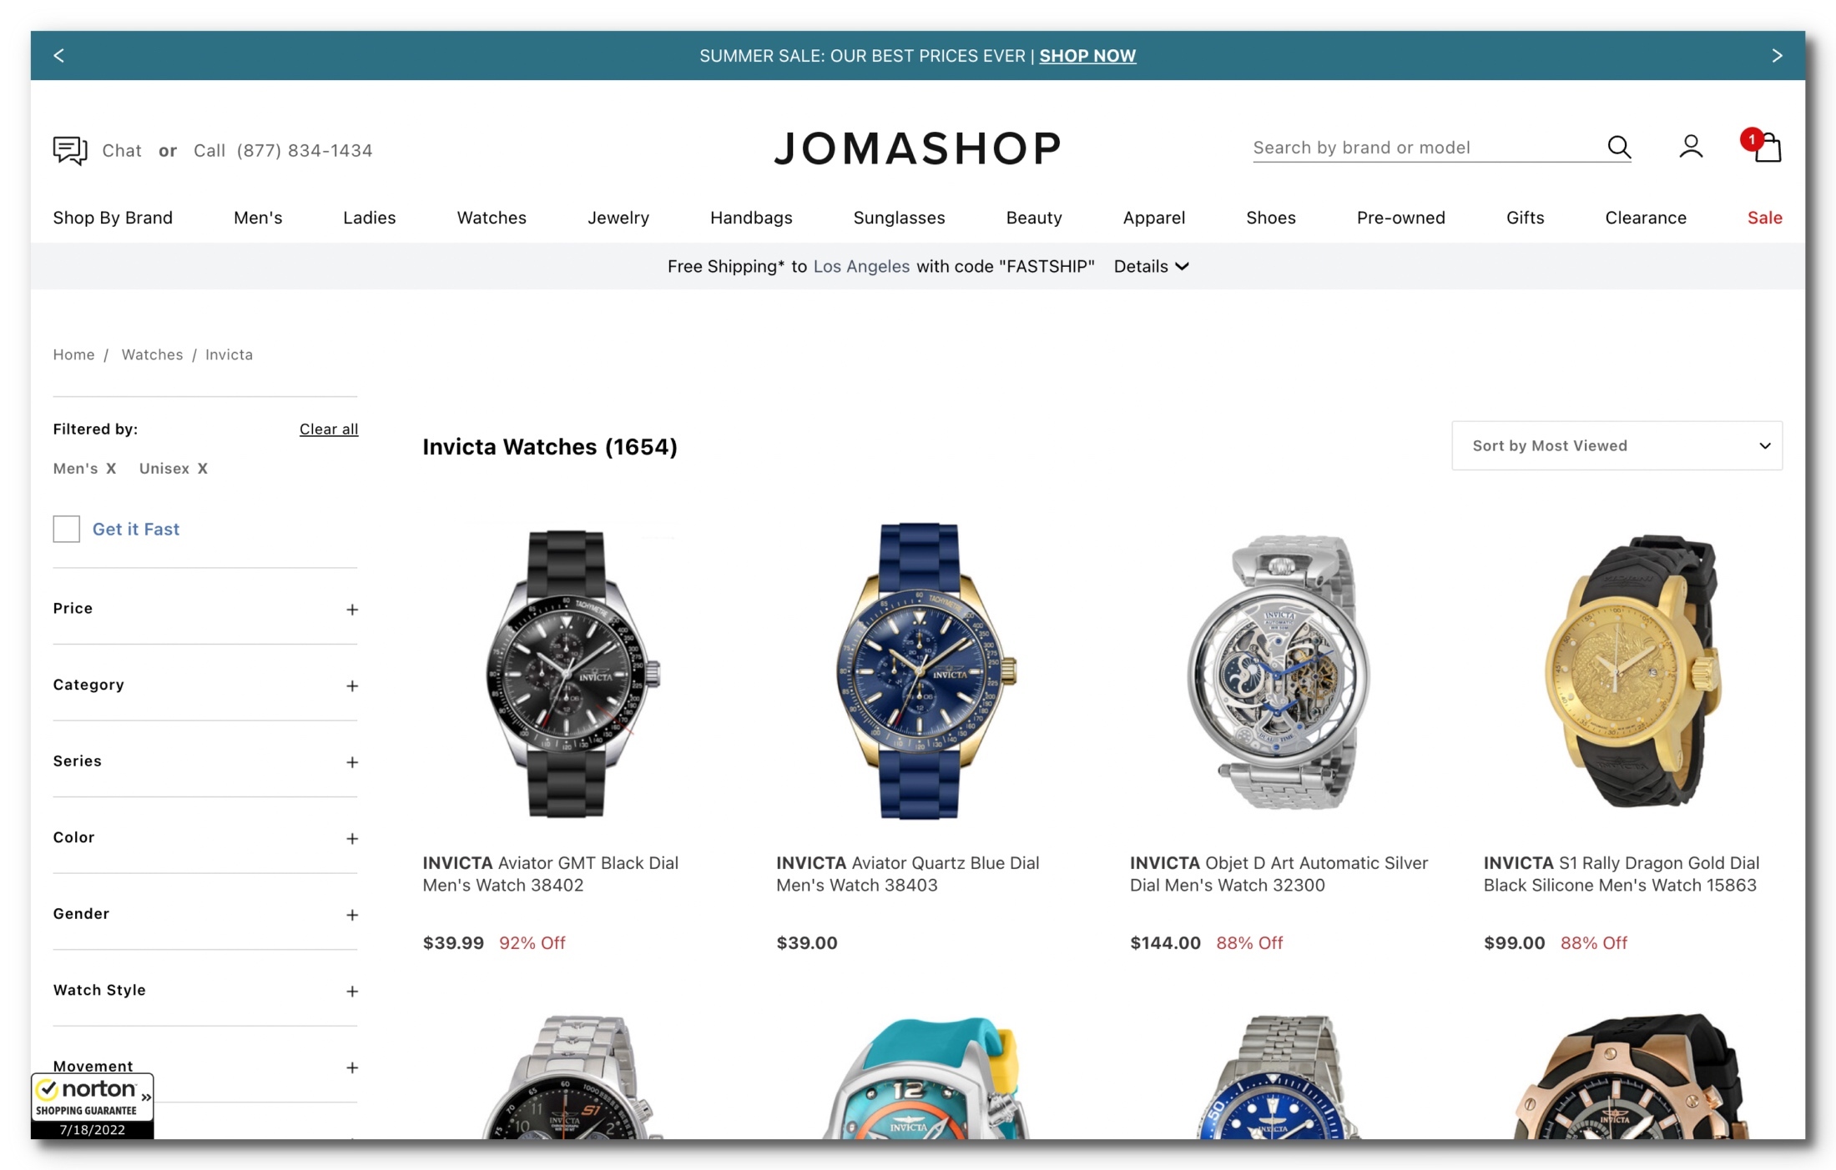Open the Sale navigation item
This screenshot has width=1836, height=1170.
tap(1764, 218)
